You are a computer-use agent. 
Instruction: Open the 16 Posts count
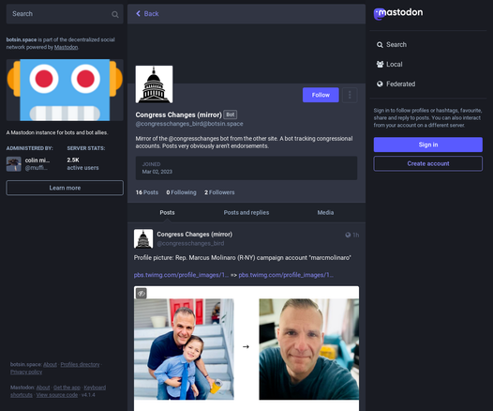pos(147,192)
